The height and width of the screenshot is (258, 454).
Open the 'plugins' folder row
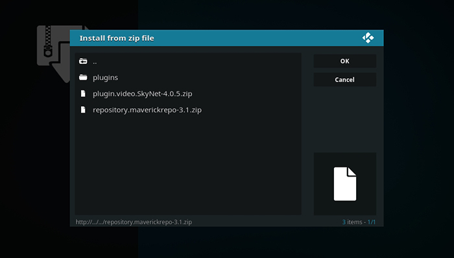[188, 78]
